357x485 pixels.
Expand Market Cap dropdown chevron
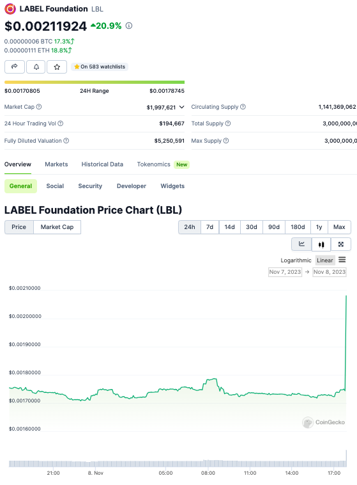click(x=182, y=107)
